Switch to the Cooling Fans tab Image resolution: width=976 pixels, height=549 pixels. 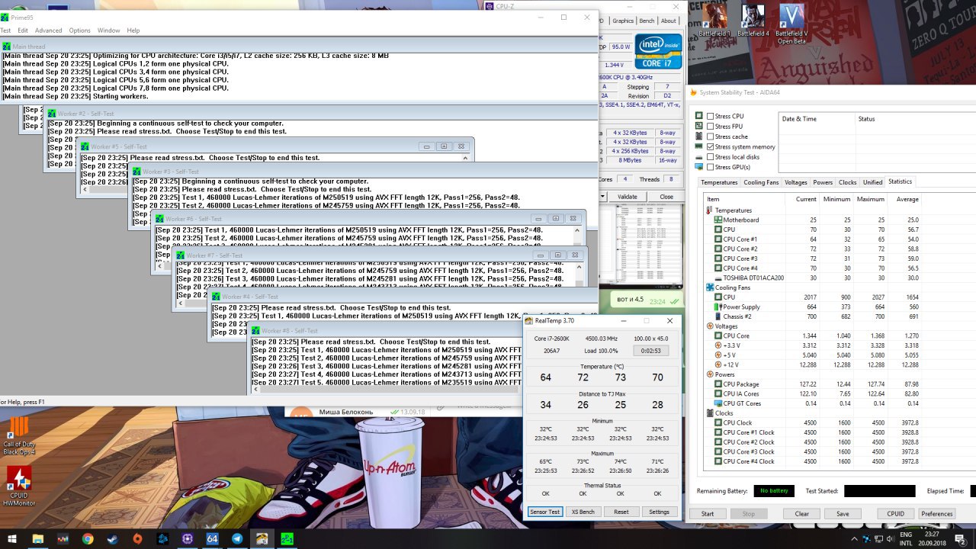(761, 182)
